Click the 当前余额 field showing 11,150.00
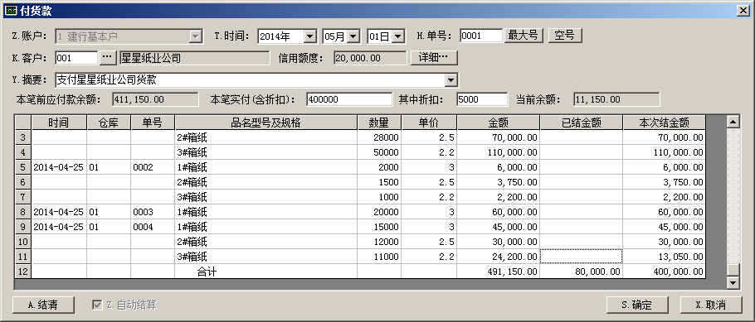 616,99
